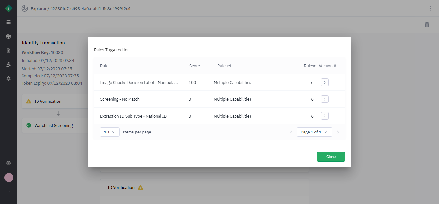The height and width of the screenshot is (204, 439).
Task: Open the three-dot options menu
Action: coord(431,8)
